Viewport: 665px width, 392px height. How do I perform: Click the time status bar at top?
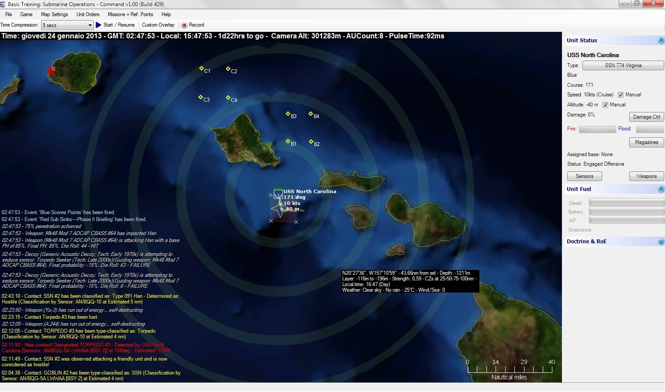223,36
